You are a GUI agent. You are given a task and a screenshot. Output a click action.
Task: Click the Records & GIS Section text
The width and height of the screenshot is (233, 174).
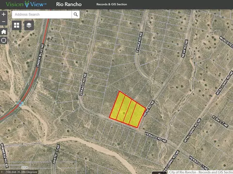click(112, 4)
